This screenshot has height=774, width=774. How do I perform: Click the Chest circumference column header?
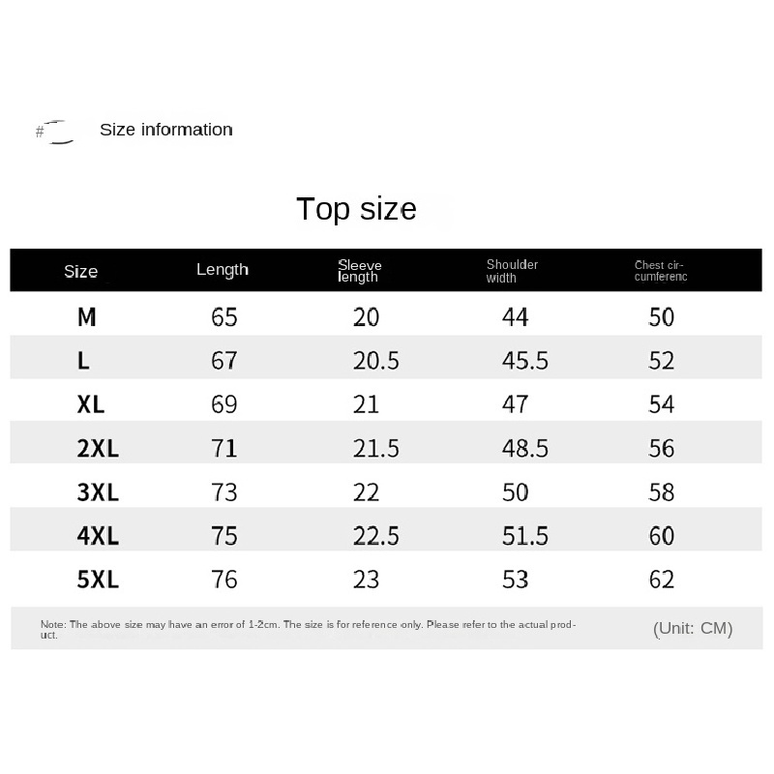tap(661, 271)
